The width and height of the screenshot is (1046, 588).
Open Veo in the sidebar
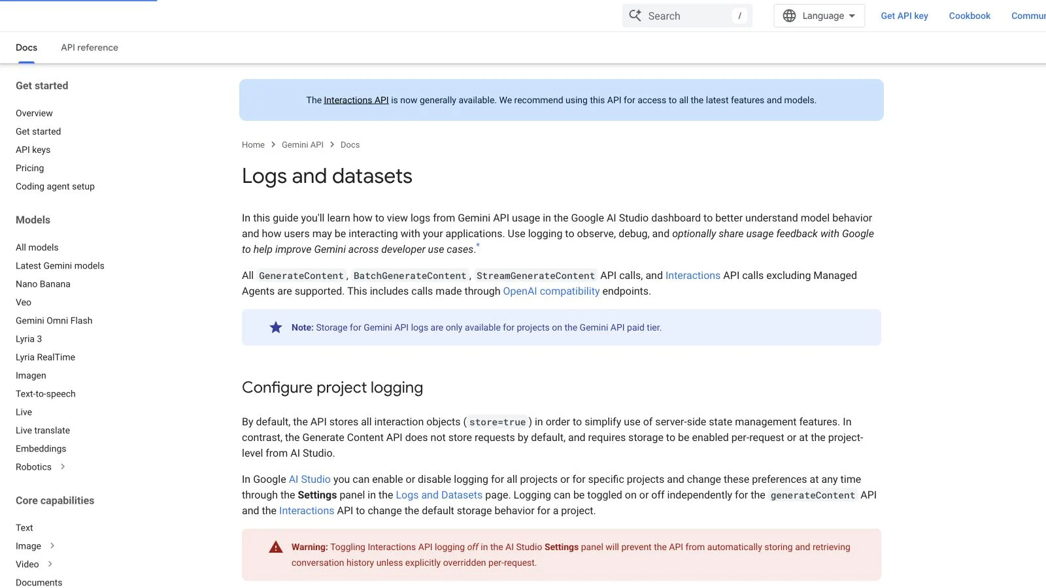coord(24,302)
